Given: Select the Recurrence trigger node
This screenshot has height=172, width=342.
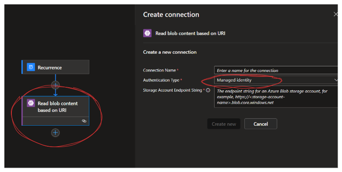Looking at the screenshot, I should pyautogui.click(x=55, y=67).
